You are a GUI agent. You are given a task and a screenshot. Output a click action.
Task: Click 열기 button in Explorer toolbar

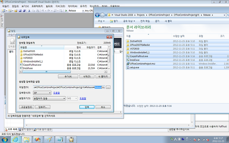click(114, 21)
